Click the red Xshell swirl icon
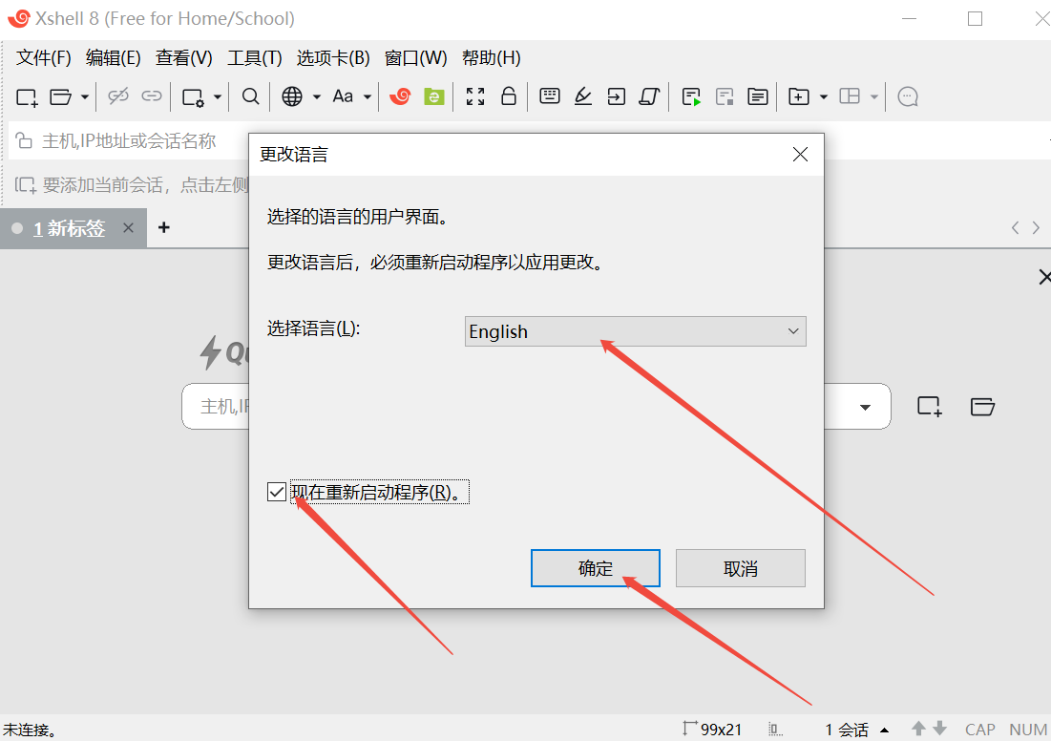This screenshot has height=741, width=1051. [x=400, y=96]
